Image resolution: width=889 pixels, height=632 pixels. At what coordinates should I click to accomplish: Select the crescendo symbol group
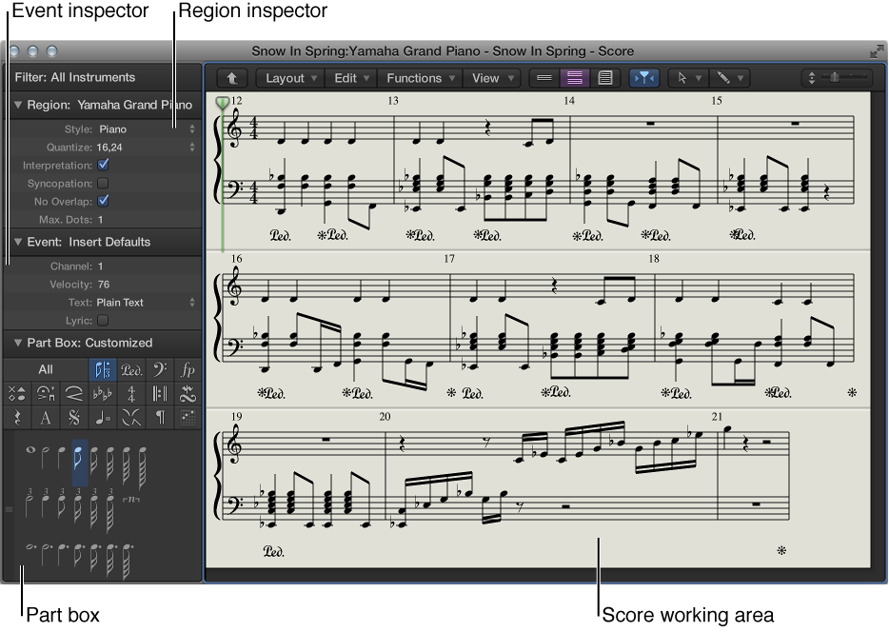click(x=73, y=393)
